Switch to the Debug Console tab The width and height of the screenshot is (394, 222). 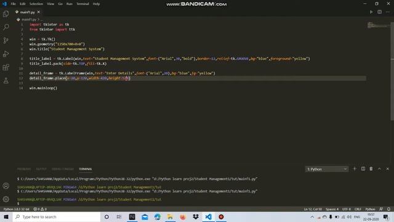pos(63,169)
